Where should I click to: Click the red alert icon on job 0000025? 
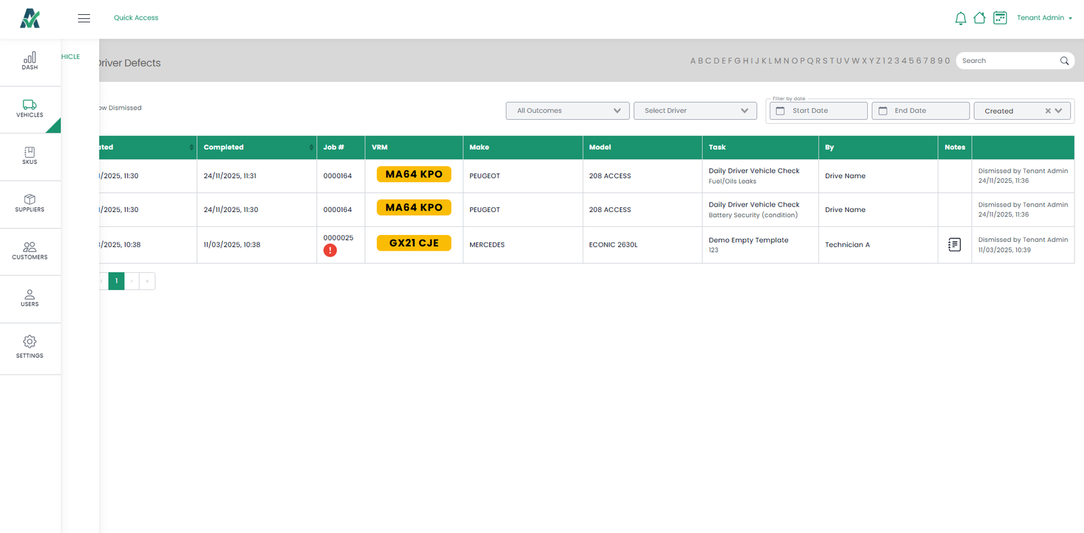pos(330,251)
